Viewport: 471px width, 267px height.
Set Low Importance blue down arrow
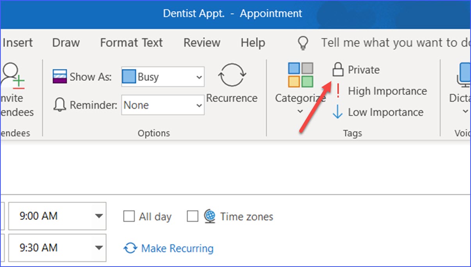pos(337,112)
